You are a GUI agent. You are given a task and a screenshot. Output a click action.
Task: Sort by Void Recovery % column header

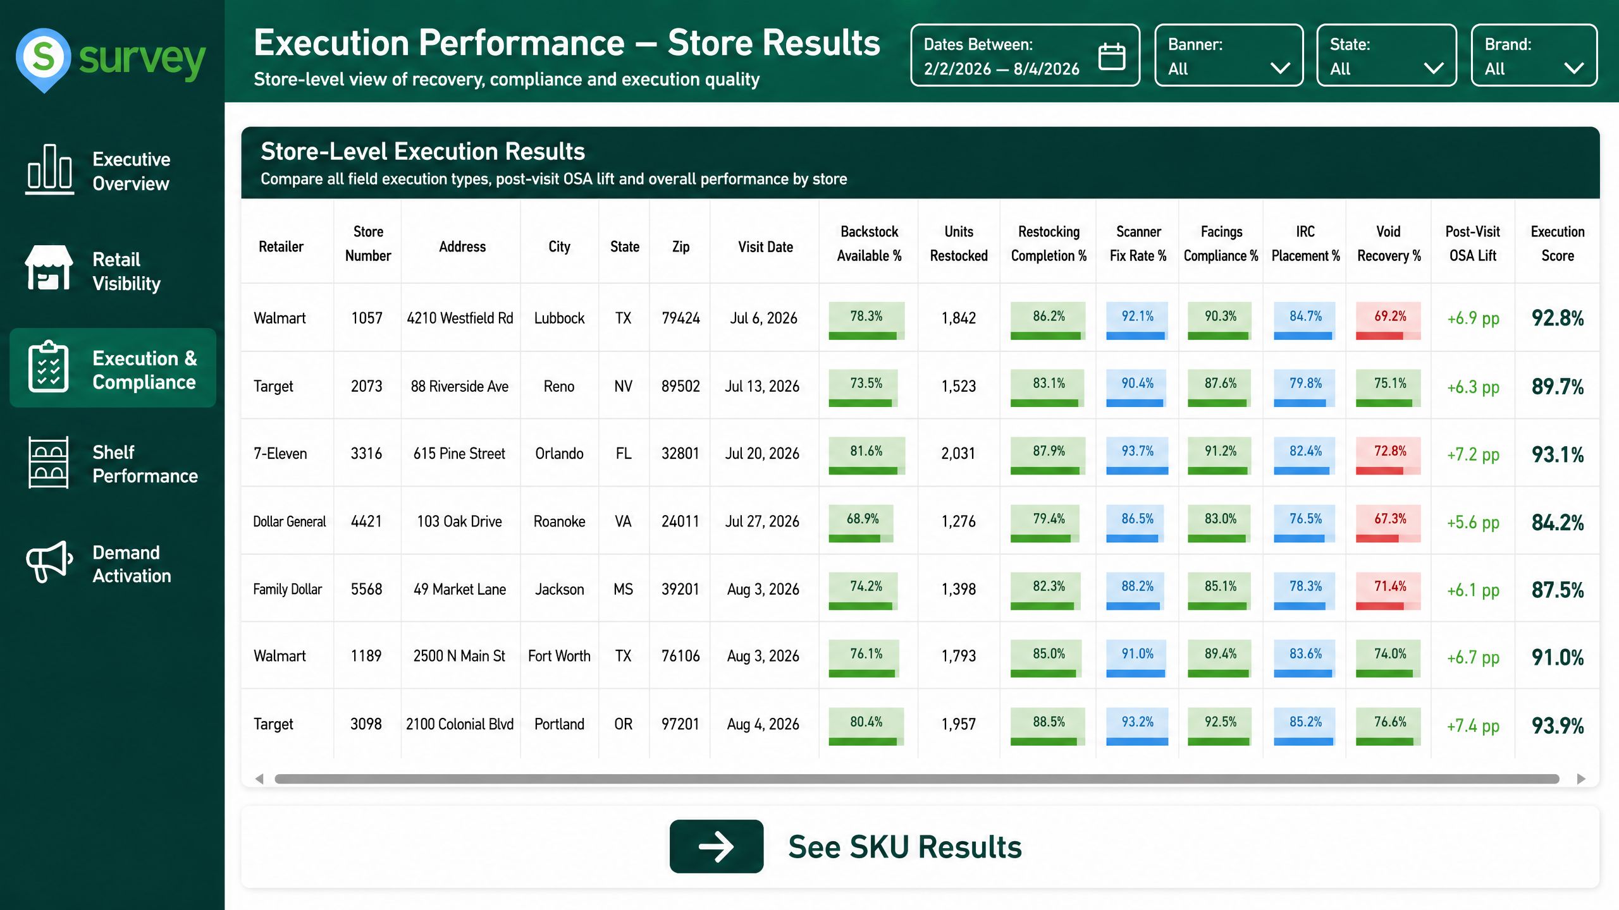click(1389, 243)
